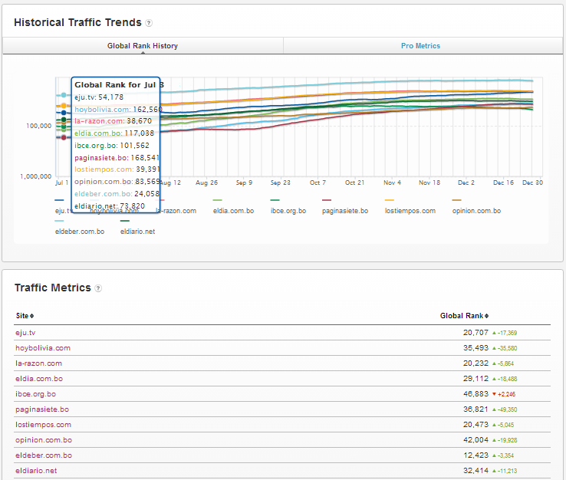The width and height of the screenshot is (566, 480).
Task: Toggle eldia.com.bo series in chart legend
Action: pos(234,210)
